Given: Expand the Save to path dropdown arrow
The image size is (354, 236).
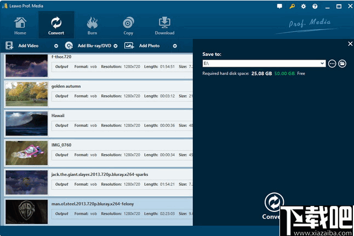Looking at the screenshot, I should click(322, 63).
